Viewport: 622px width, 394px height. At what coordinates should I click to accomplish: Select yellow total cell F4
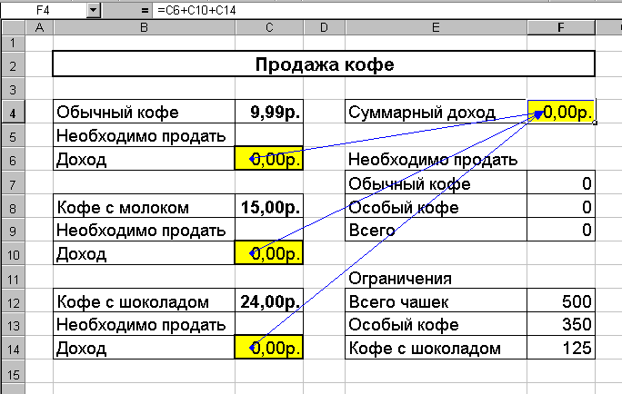click(561, 112)
